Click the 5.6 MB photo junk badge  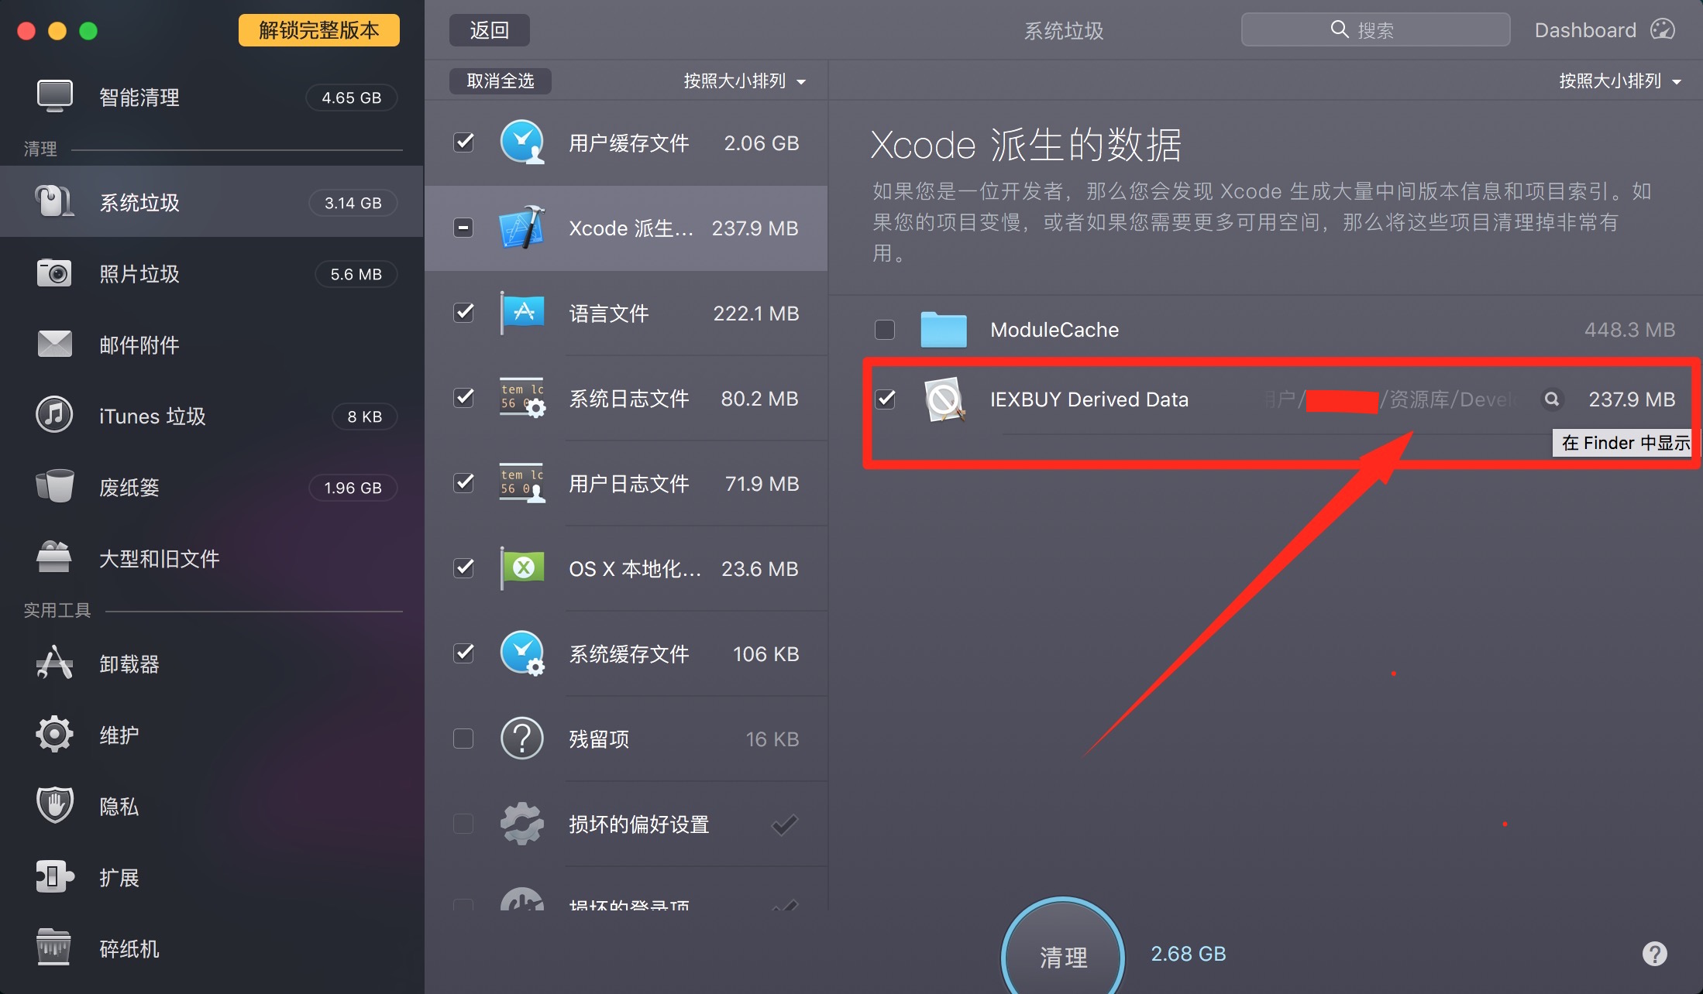coord(356,274)
